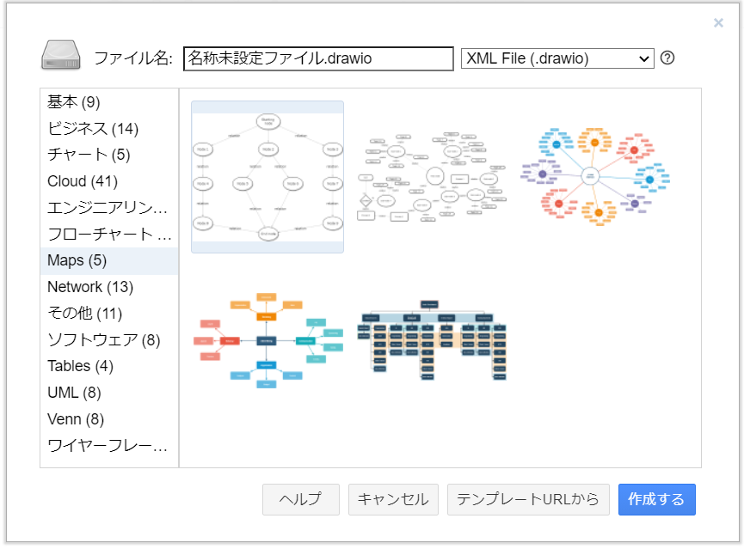
Task: Click the 作成する button
Action: 656,499
